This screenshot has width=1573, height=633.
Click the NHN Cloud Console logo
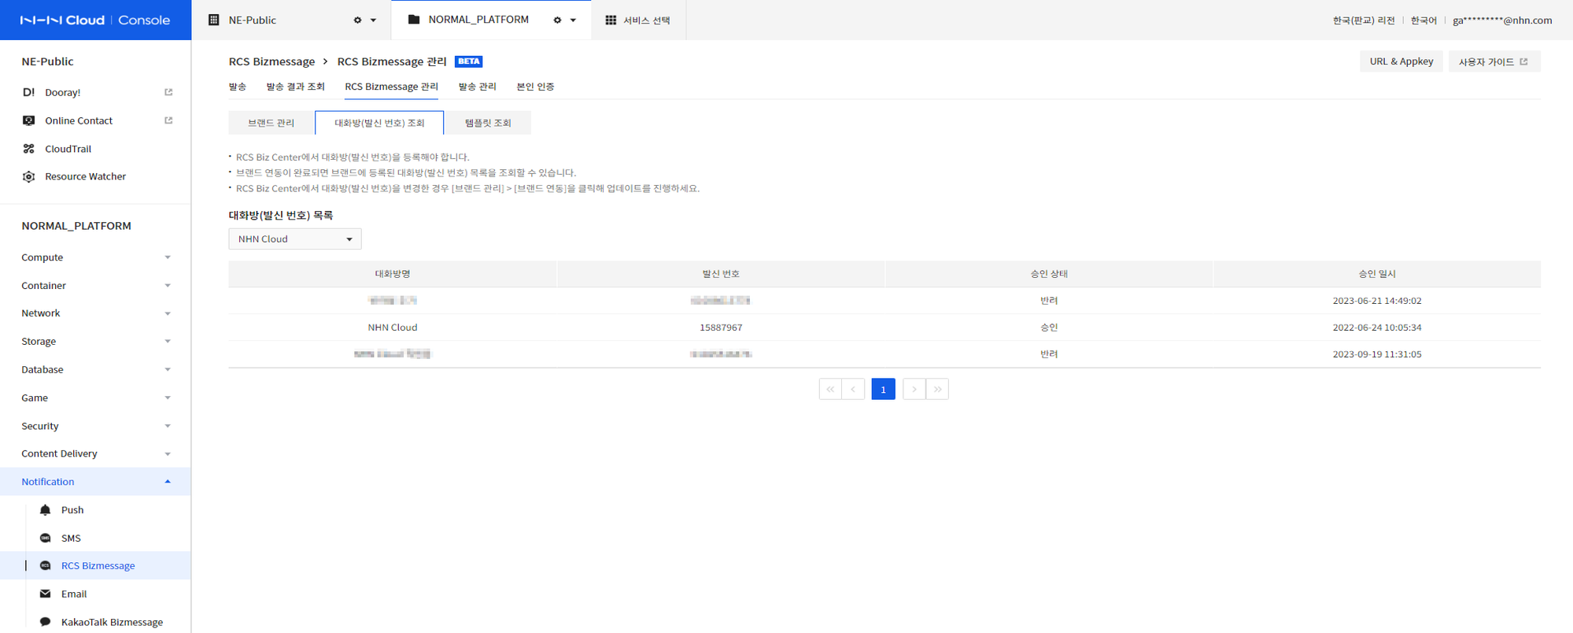coord(95,20)
